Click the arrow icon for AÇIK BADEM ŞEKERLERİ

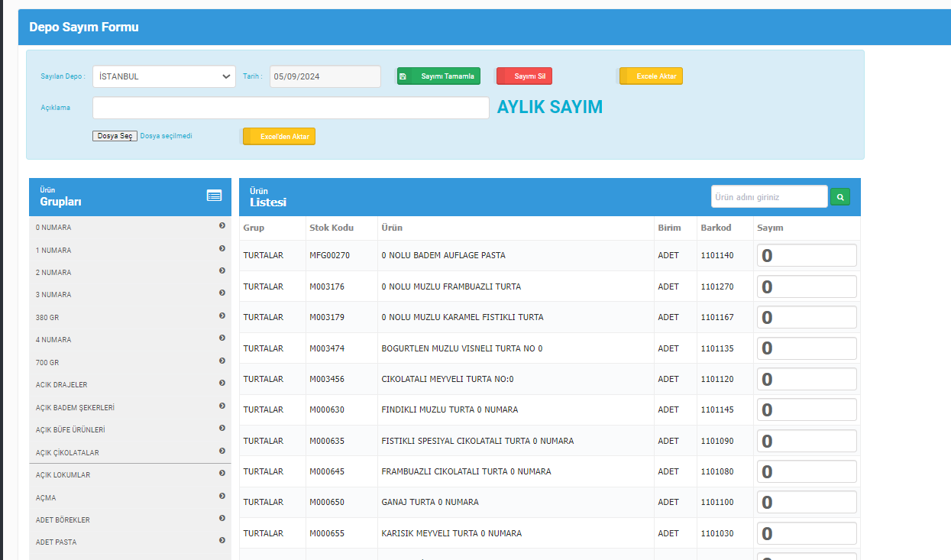[222, 406]
